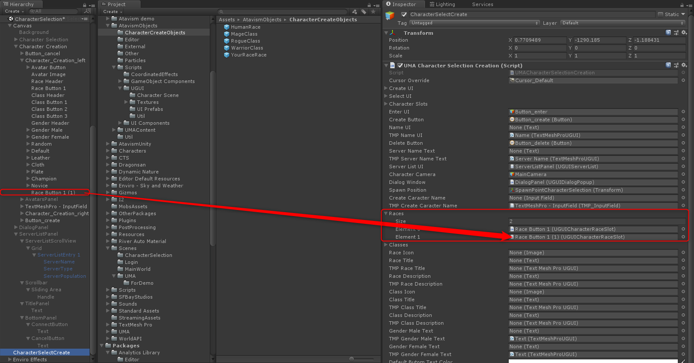Switch to the Services tab

(483, 4)
